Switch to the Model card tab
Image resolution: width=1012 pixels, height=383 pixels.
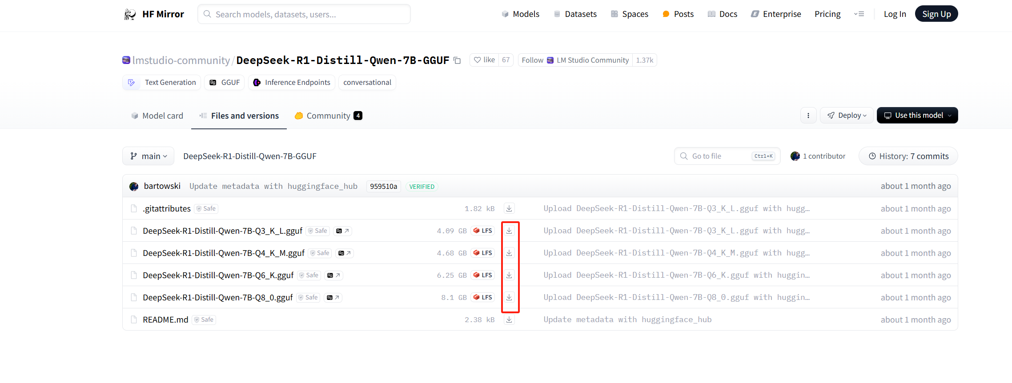point(157,116)
